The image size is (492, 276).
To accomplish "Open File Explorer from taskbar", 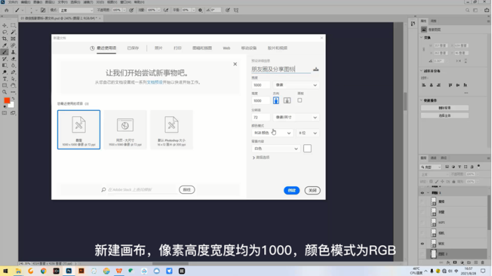I will [18, 271].
